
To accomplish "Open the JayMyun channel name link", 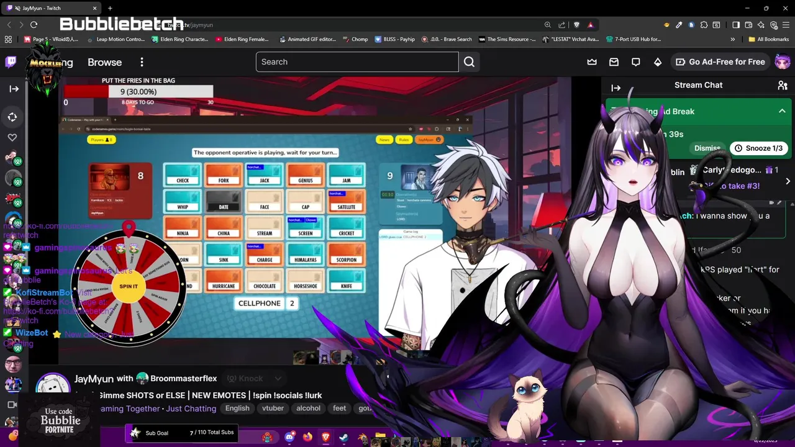I will 94,379.
